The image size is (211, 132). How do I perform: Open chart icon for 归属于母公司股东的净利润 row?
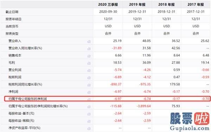click(x=89, y=99)
